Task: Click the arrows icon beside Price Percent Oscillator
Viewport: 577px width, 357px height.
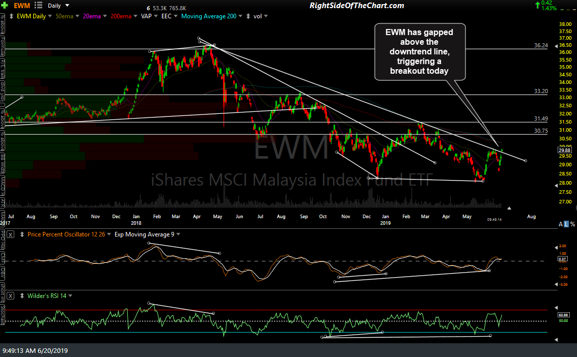Action: [22, 234]
